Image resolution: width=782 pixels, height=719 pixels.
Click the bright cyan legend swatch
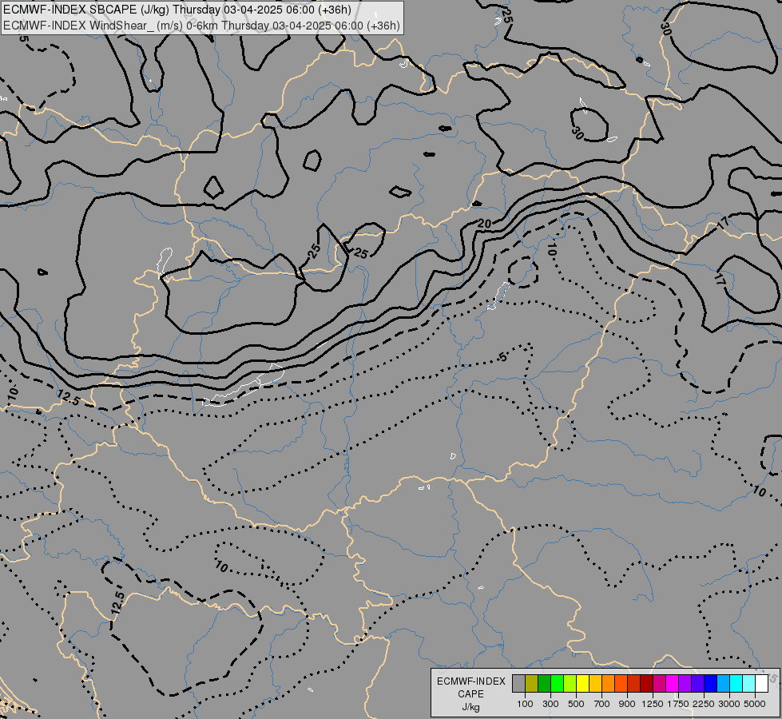[x=736, y=684]
